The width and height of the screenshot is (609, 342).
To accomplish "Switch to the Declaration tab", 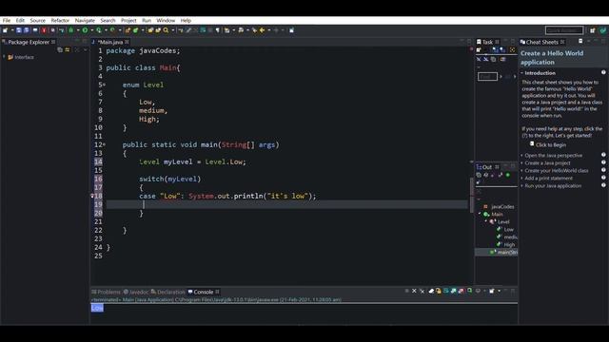I will pos(167,292).
